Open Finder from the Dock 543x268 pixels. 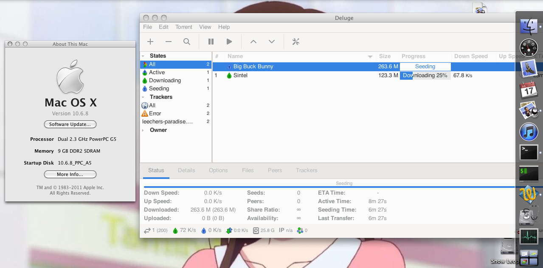[529, 27]
